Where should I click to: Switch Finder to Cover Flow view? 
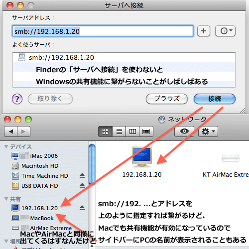coord(146,131)
